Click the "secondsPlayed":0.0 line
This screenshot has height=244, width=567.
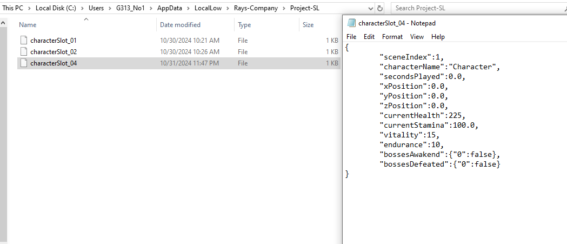pos(423,77)
